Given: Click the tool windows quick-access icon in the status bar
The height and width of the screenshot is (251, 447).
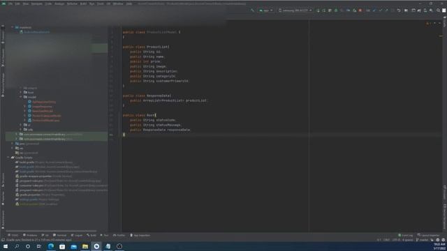Looking at the screenshot, I should click(3, 240).
